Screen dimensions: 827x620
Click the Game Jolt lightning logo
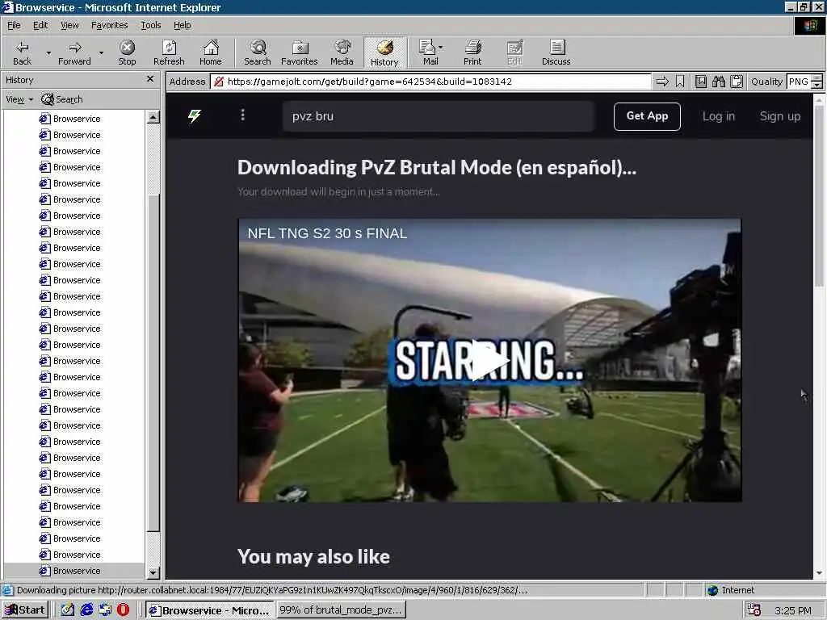point(195,116)
